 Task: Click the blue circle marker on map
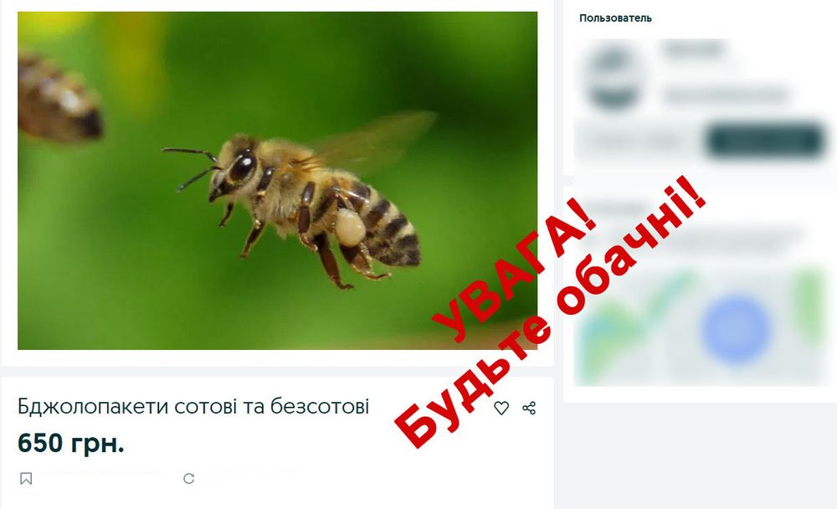coord(736,330)
